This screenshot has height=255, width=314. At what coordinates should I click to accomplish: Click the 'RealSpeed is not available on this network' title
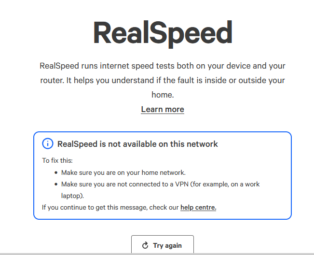pyautogui.click(x=137, y=144)
